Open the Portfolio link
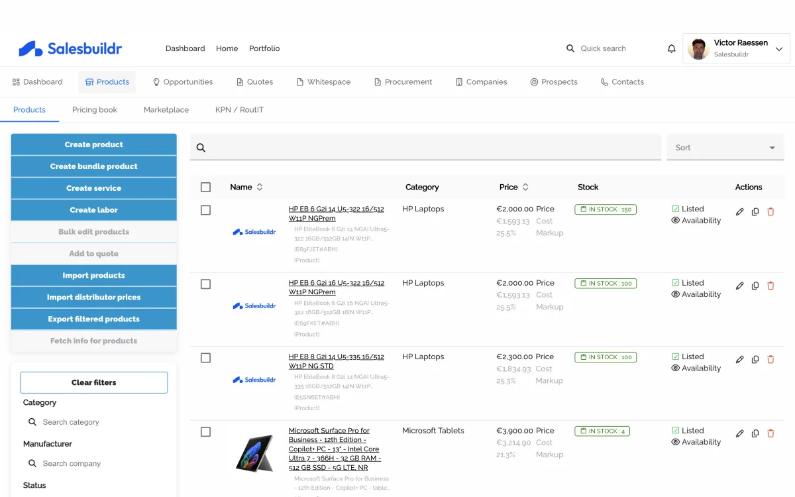This screenshot has height=497, width=795. click(264, 48)
